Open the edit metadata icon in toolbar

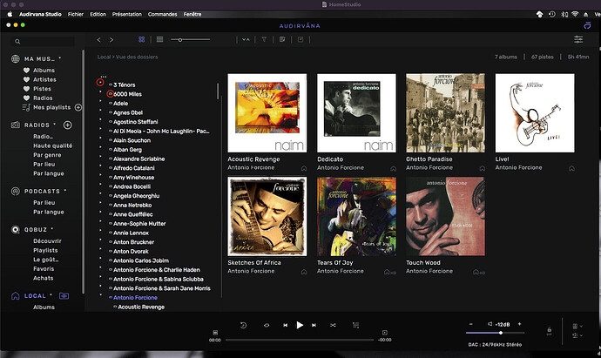pyautogui.click(x=282, y=39)
